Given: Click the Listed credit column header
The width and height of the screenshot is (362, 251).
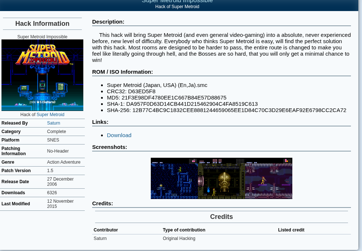Looking at the screenshot, I should pyautogui.click(x=291, y=230).
